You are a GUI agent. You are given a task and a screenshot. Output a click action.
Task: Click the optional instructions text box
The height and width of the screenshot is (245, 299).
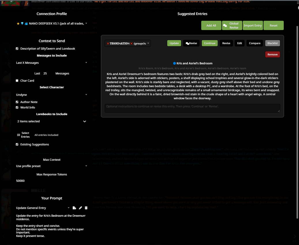point(192,108)
